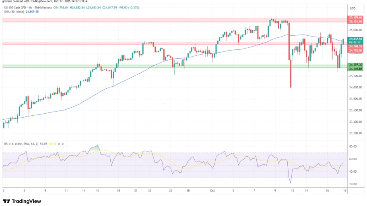Click the green RSI overbought shaded peak
The height and width of the screenshot is (206, 367).
[95, 149]
